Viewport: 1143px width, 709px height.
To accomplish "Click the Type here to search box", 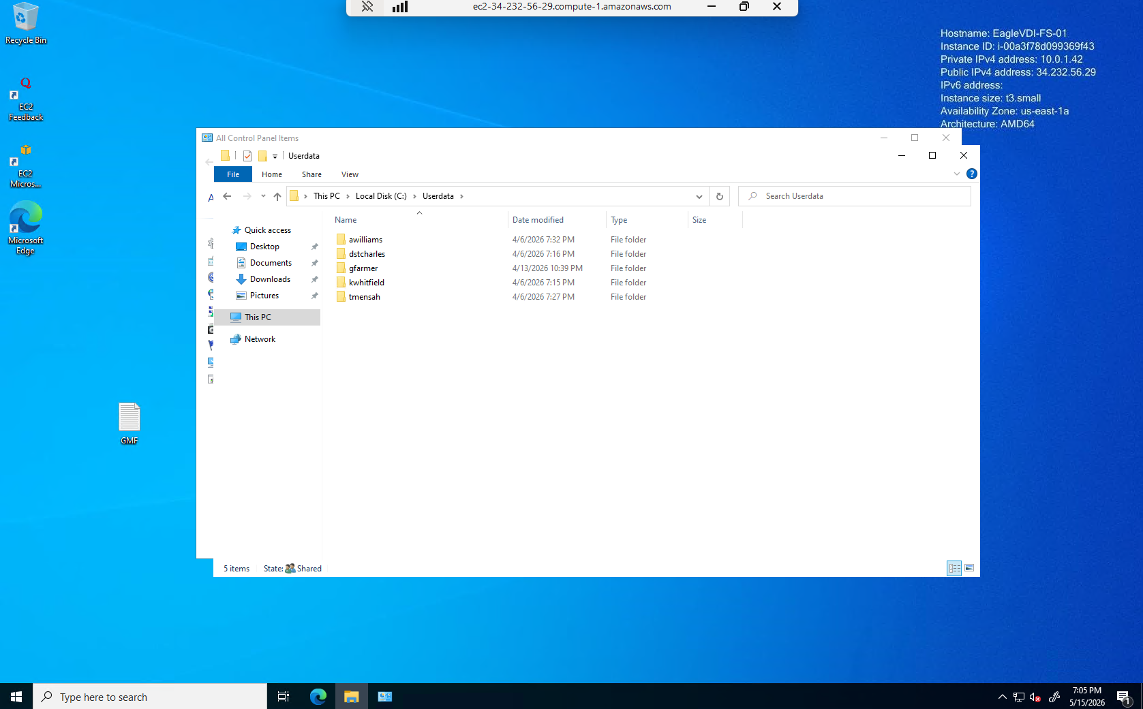I will click(150, 696).
